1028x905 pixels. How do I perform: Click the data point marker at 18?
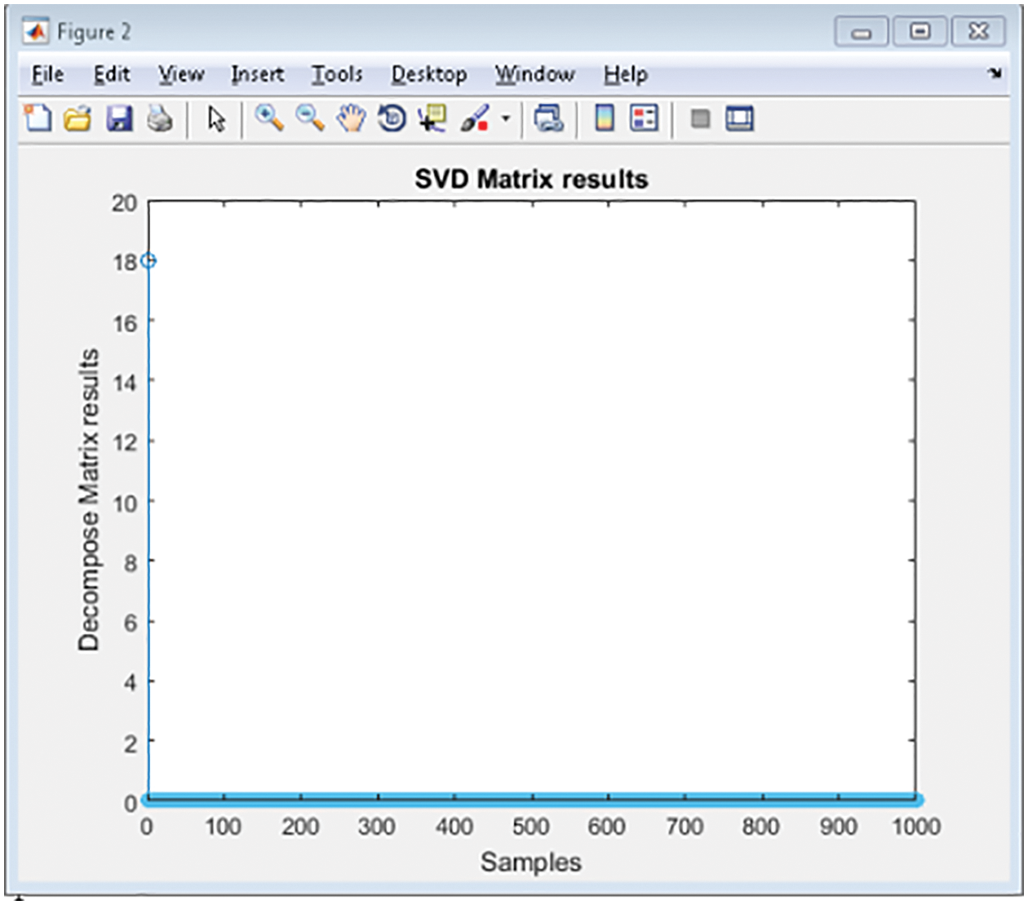tap(148, 261)
